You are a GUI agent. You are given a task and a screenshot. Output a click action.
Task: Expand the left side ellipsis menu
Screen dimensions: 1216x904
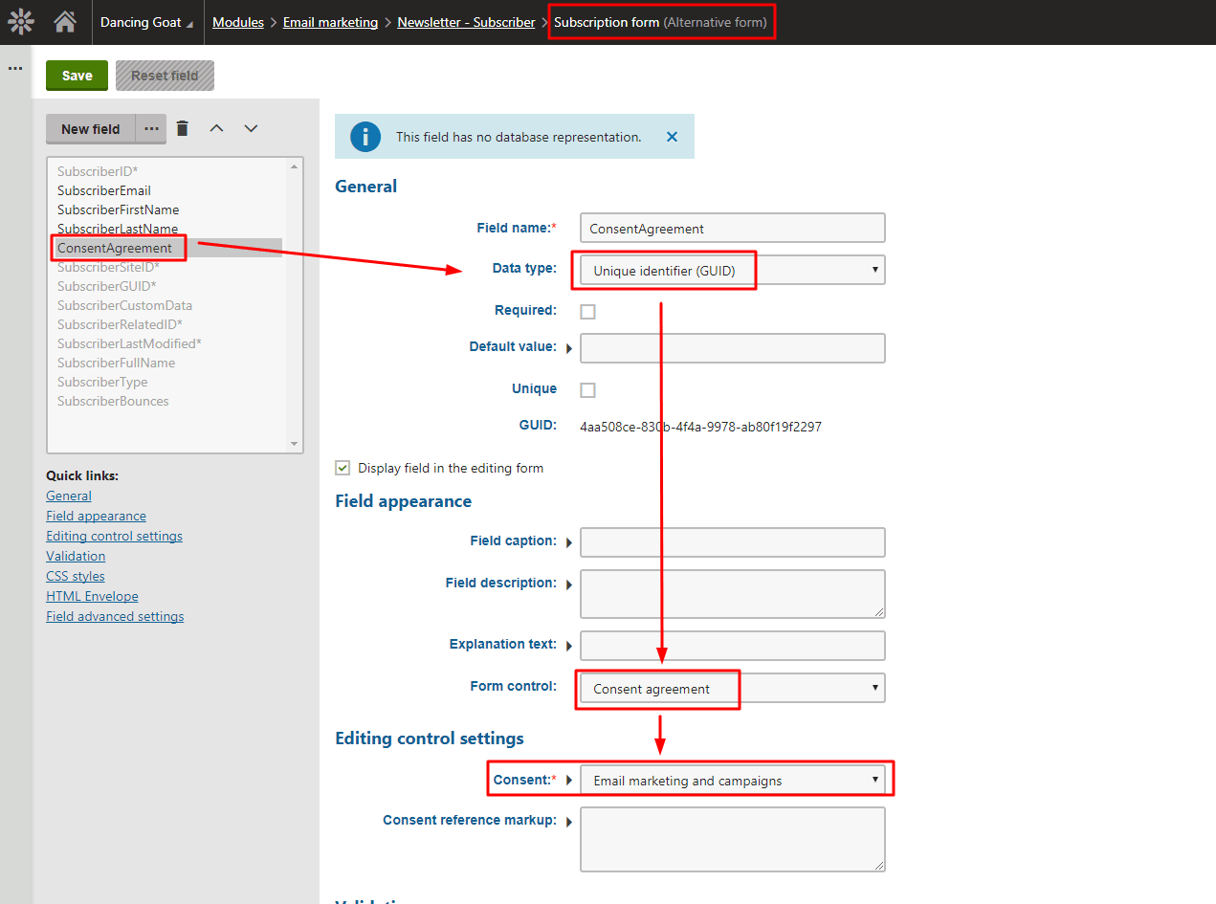(x=15, y=68)
